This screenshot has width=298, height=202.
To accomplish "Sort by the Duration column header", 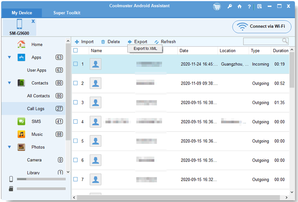I will click(x=280, y=51).
